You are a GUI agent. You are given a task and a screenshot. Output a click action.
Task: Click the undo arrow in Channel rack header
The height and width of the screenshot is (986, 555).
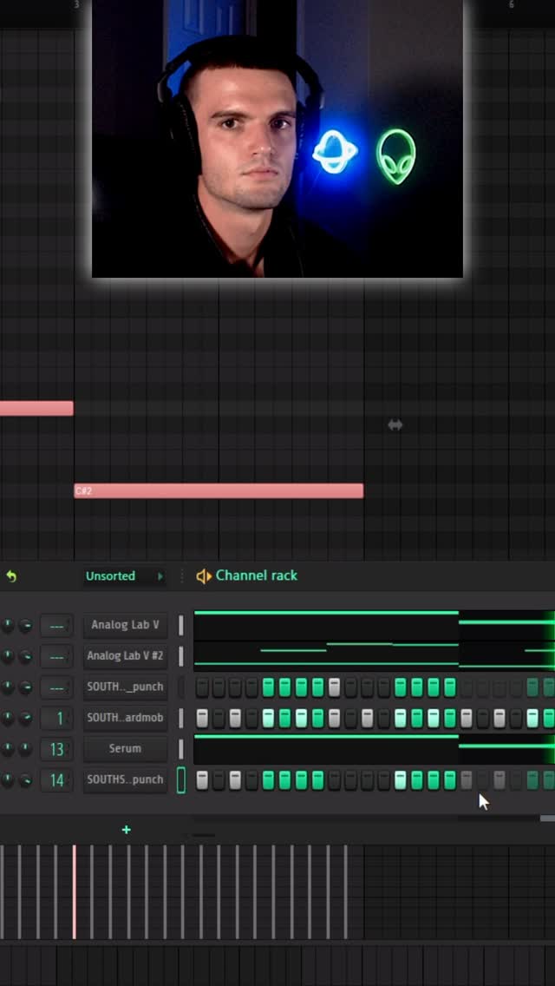tap(11, 576)
